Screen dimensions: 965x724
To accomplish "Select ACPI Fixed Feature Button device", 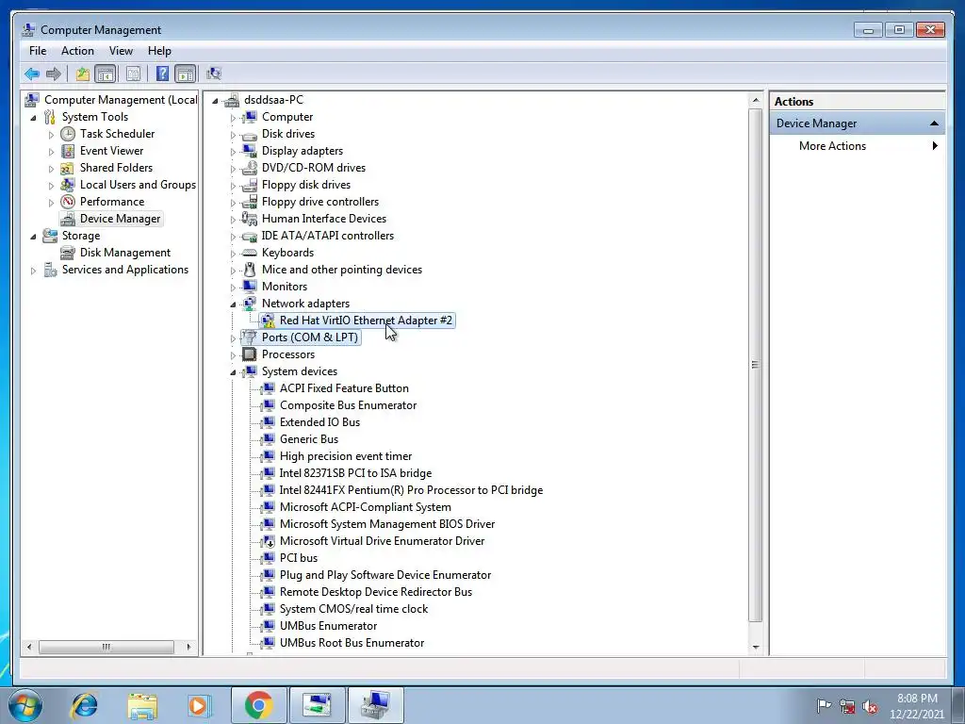I will coord(344,388).
